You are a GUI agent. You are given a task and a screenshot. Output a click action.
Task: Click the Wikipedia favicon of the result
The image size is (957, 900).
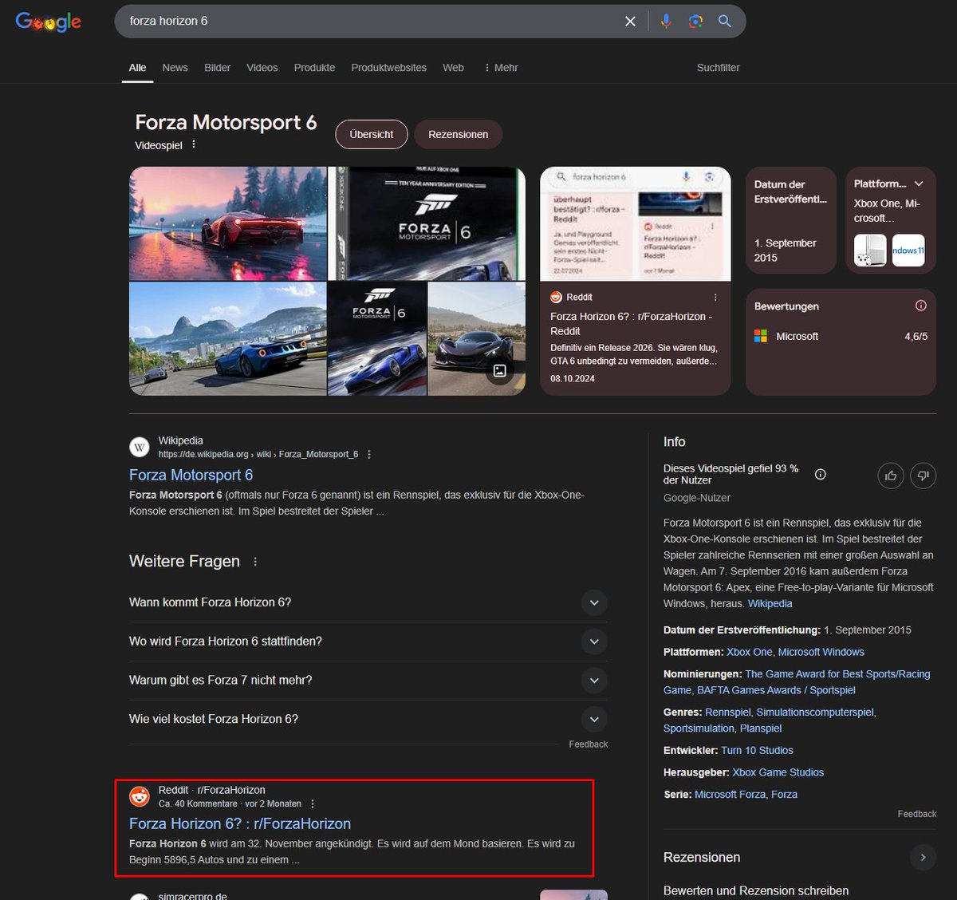pos(140,447)
